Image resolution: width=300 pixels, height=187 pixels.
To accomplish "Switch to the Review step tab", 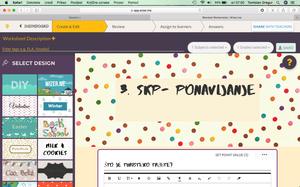I will click(x=118, y=27).
